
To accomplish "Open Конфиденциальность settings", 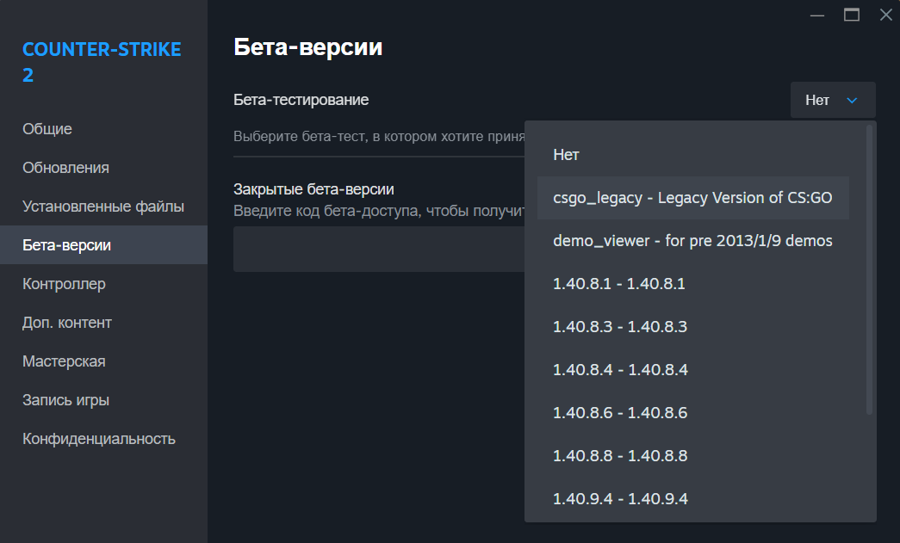I will point(99,439).
